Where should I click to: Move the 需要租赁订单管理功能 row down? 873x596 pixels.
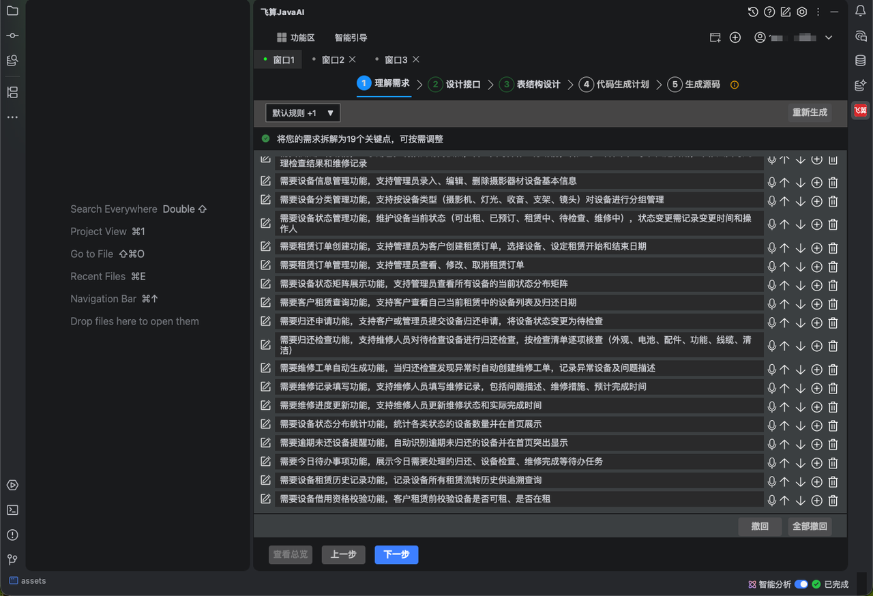[x=801, y=267]
